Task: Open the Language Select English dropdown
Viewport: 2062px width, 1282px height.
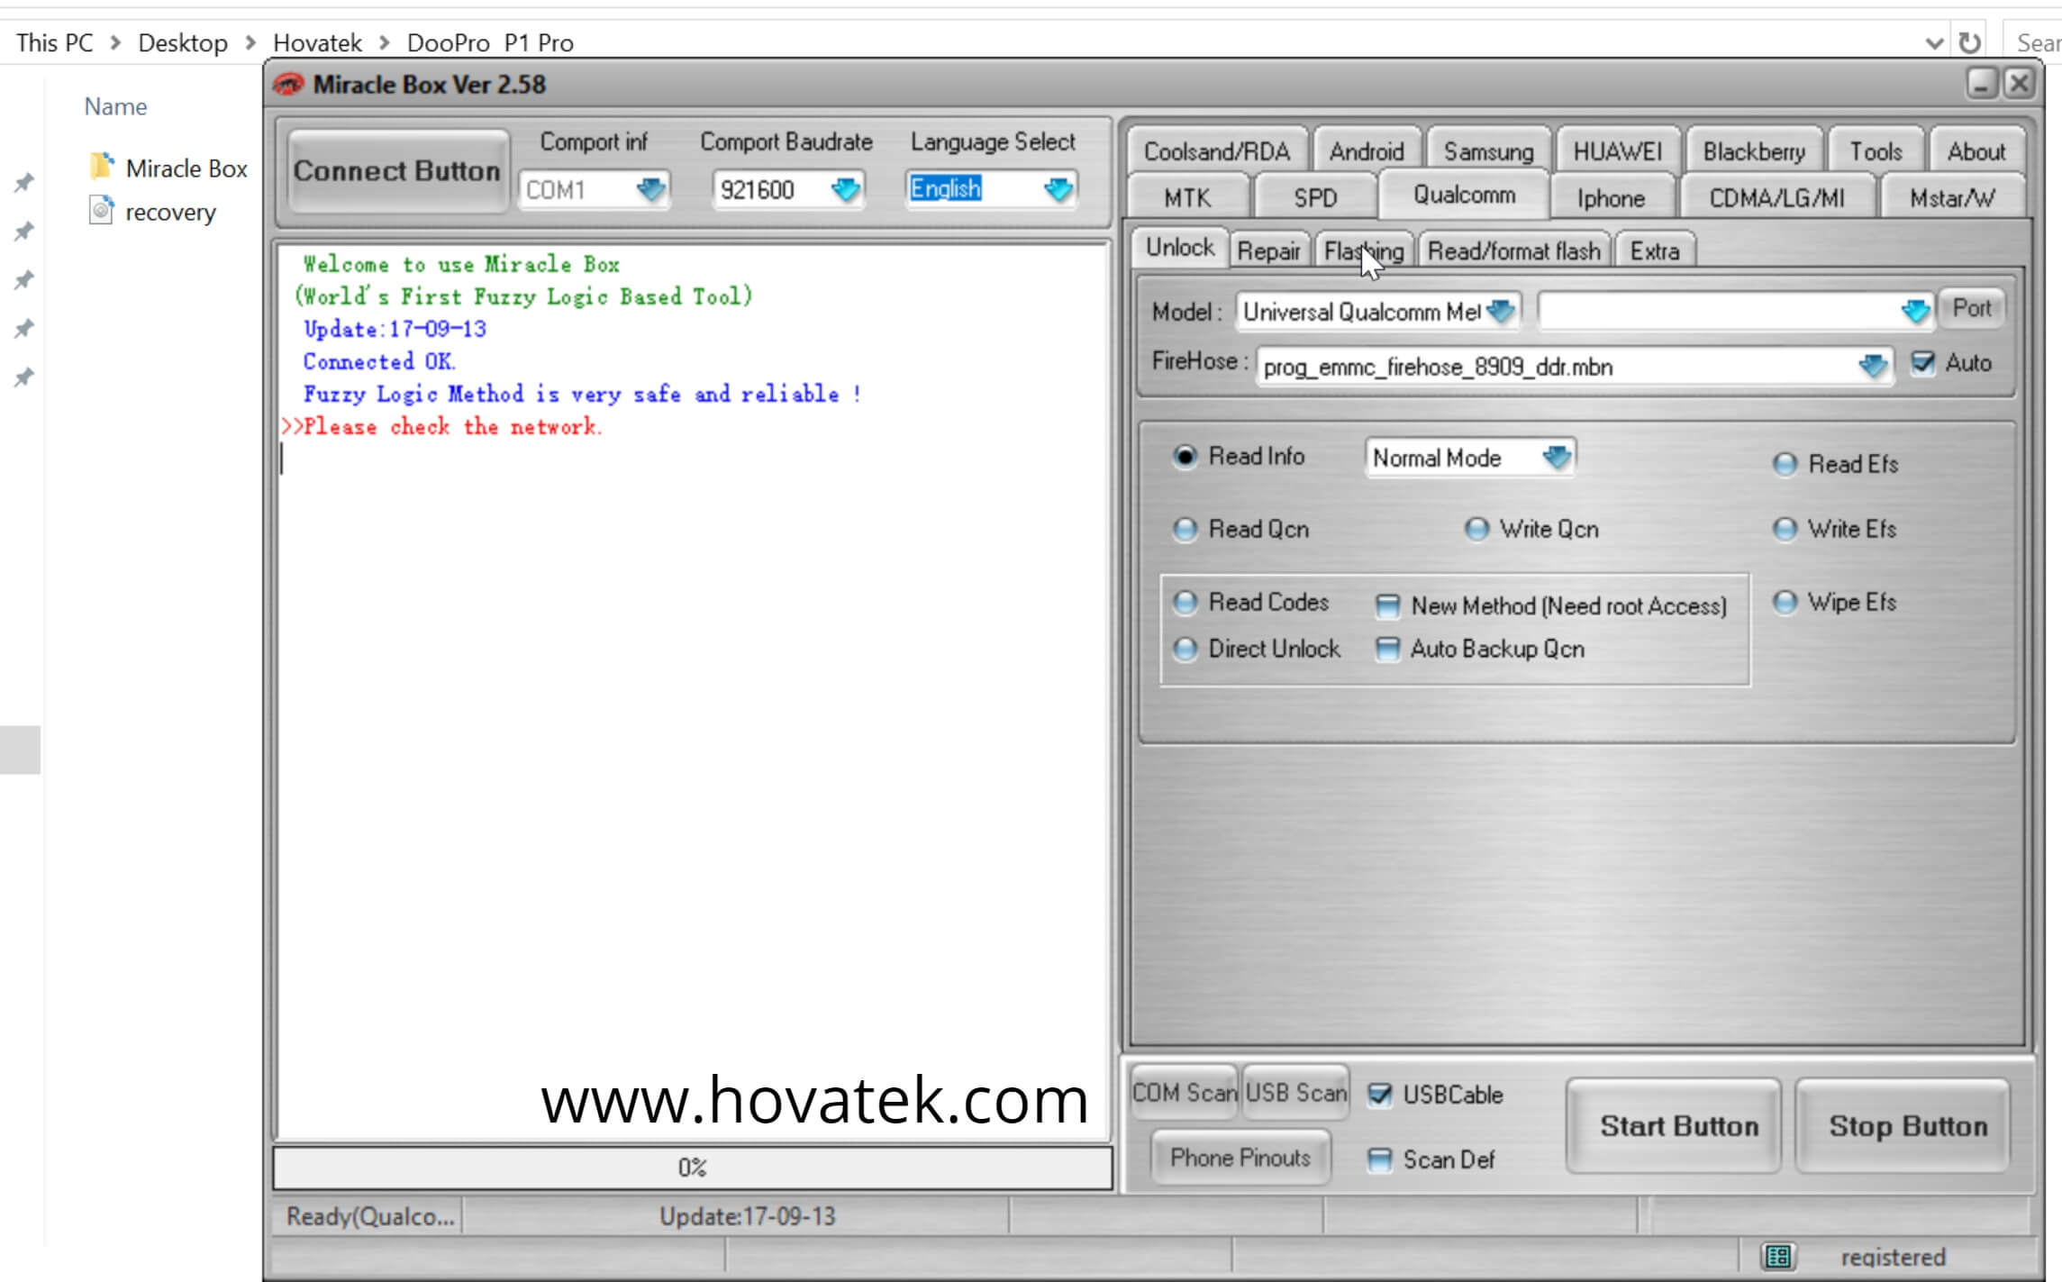Action: (1058, 189)
